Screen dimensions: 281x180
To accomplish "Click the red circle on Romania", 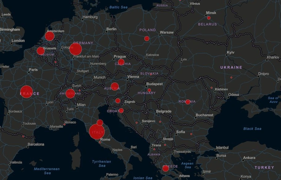I will tap(188, 102).
